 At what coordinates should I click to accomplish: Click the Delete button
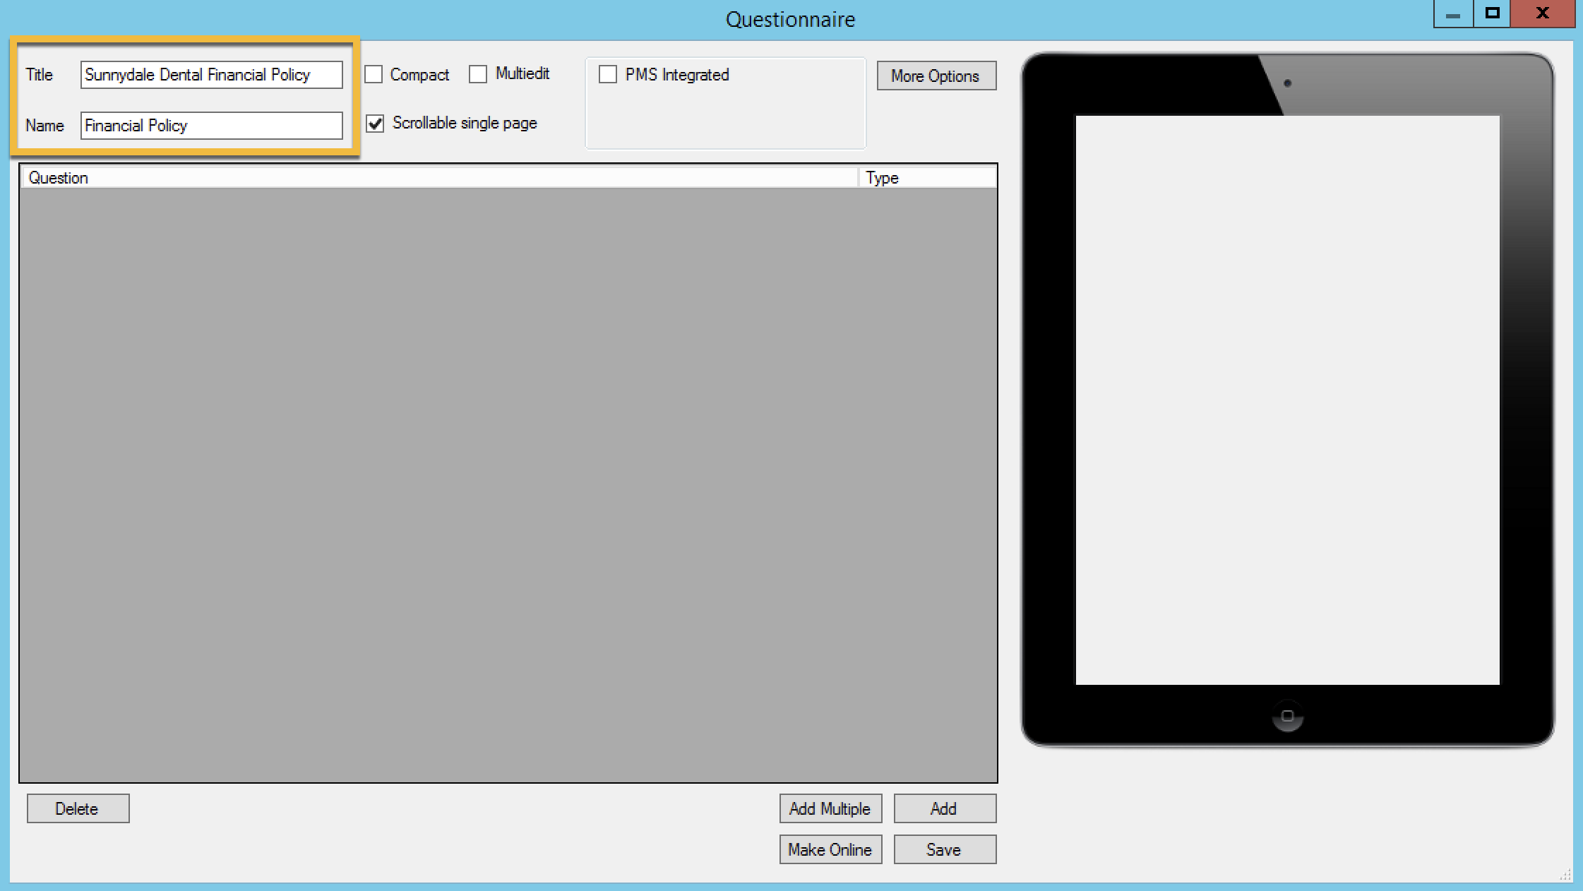tap(78, 808)
